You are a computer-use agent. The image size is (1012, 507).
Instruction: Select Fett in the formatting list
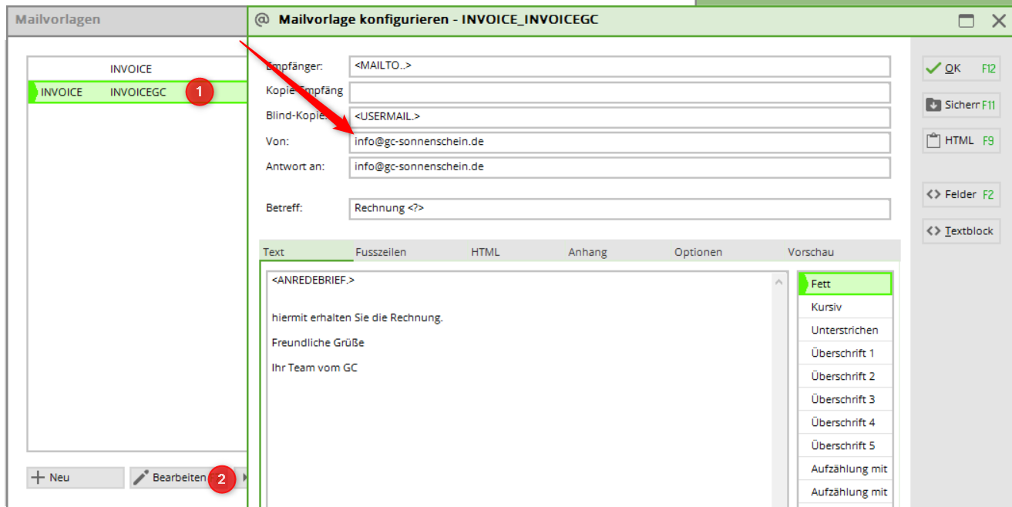coord(845,284)
